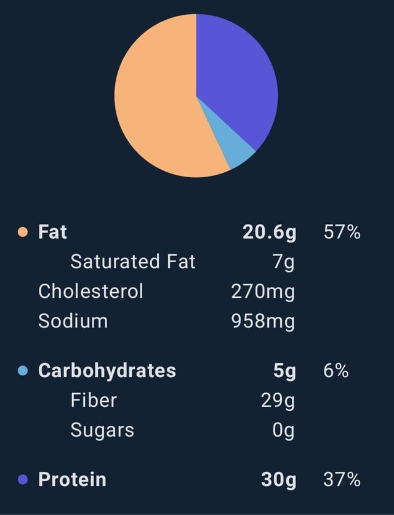Screen dimensions: 394x515
Task: Tap the Sodium row label
Action: (x=73, y=321)
